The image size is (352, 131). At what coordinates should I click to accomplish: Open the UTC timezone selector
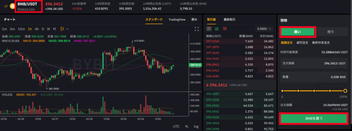[x=176, y=127]
